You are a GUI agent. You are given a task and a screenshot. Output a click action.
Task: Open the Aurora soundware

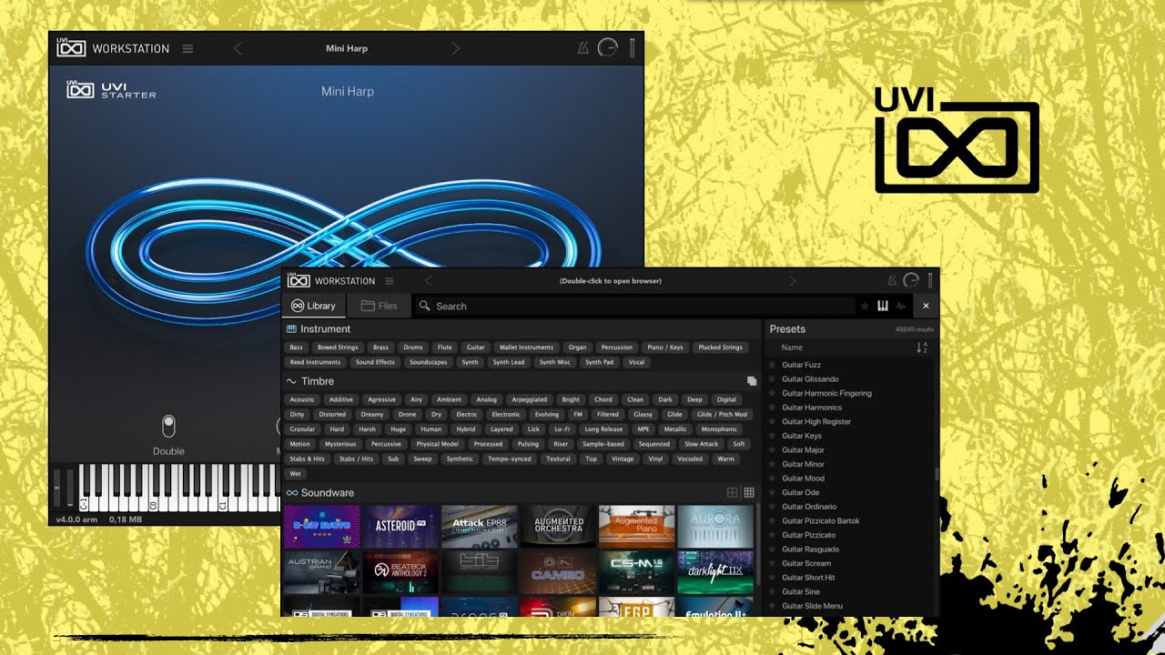pyautogui.click(x=715, y=526)
